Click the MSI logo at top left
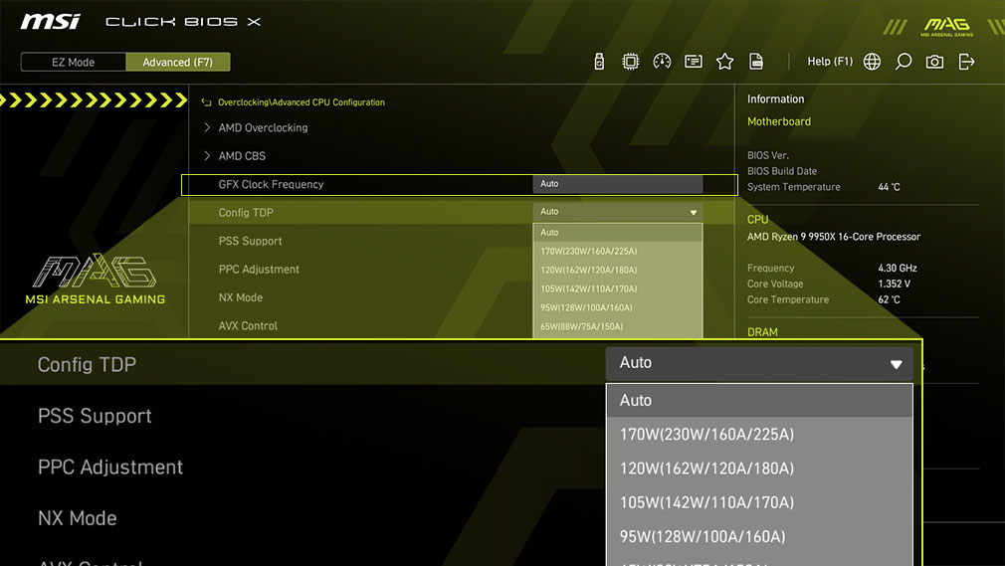 pos(50,22)
